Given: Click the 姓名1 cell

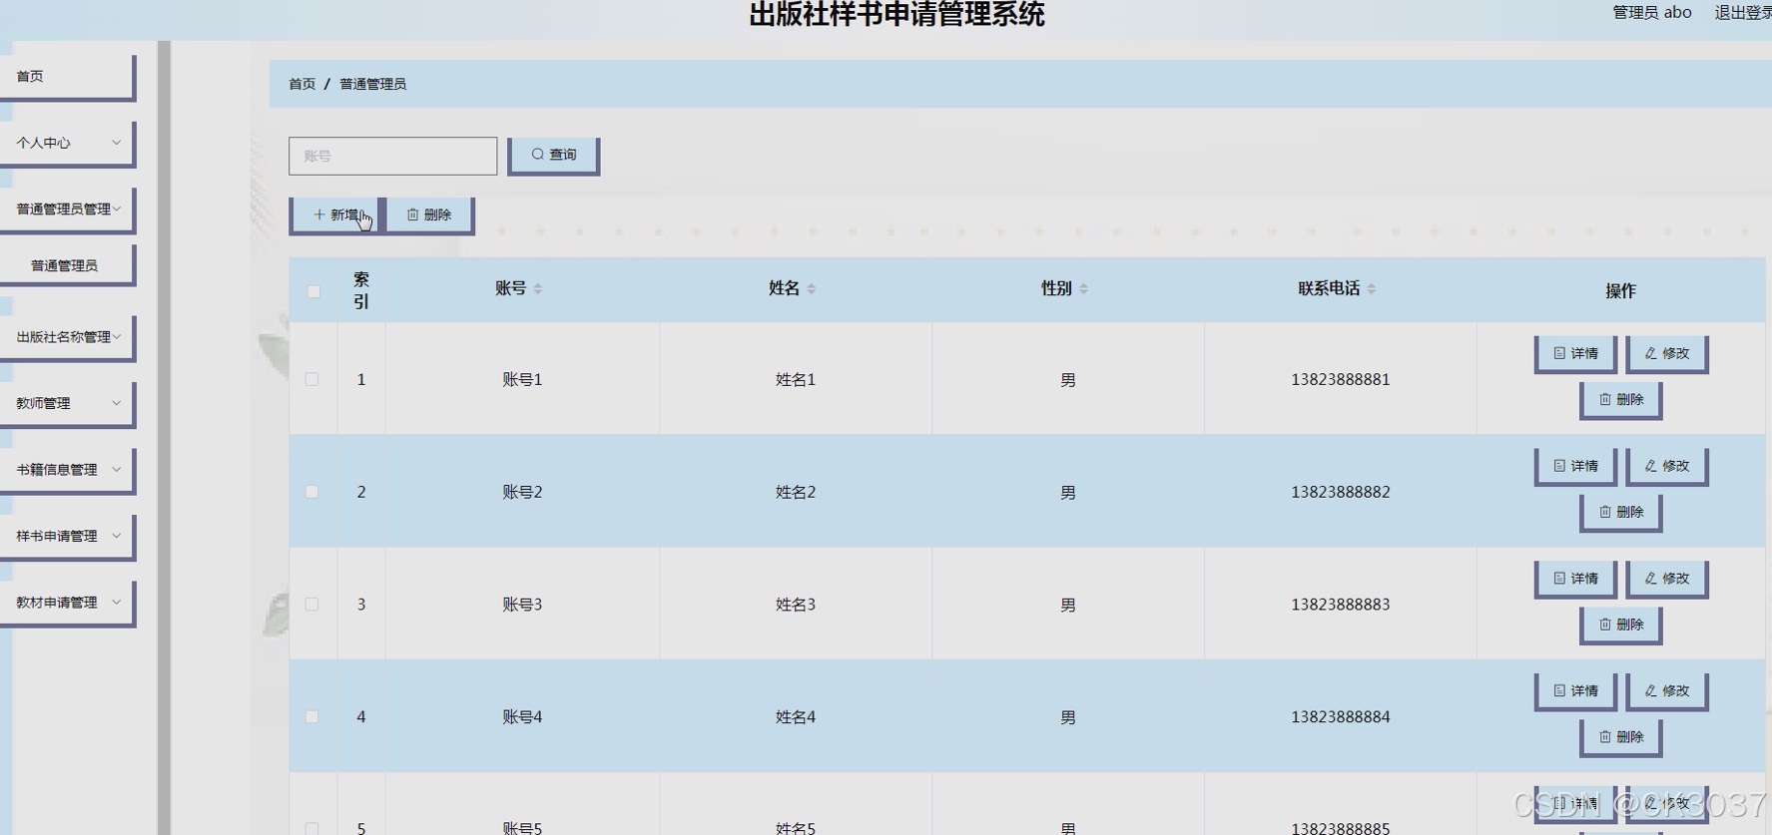Looking at the screenshot, I should pyautogui.click(x=796, y=379).
